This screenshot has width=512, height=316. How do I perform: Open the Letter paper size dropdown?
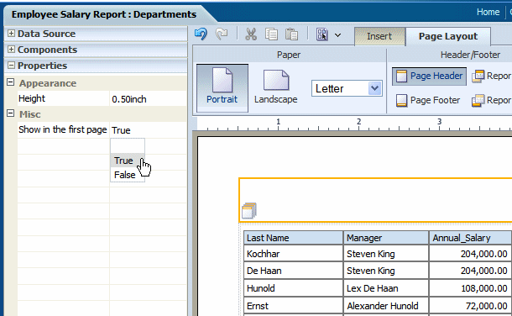tap(375, 88)
